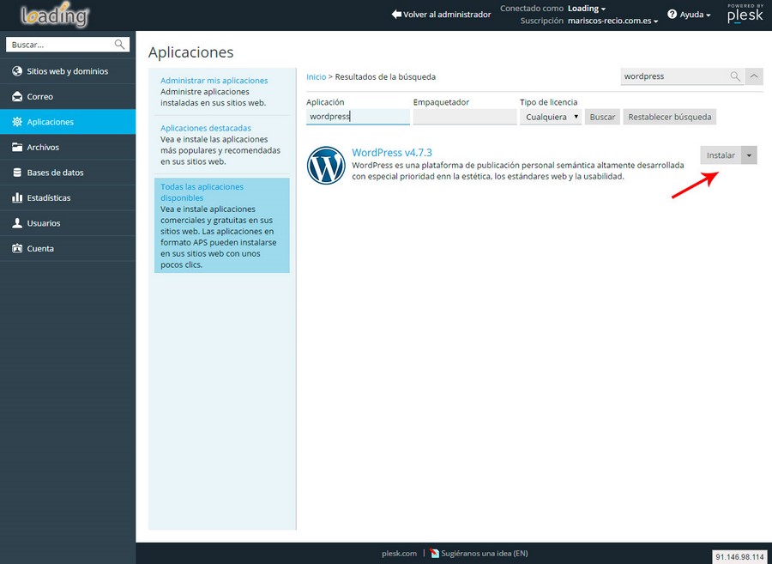Open the Archivos section
Screen dimensions: 772x564
coord(68,147)
